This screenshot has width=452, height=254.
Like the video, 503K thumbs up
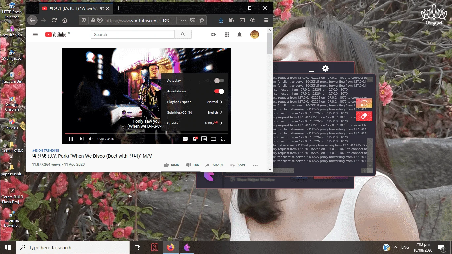pyautogui.click(x=171, y=165)
